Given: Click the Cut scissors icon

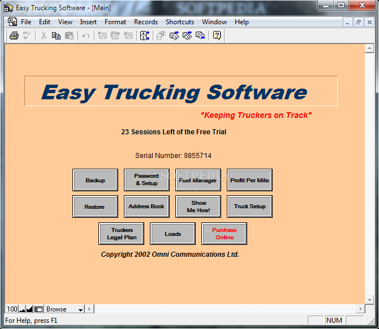Looking at the screenshot, I should 44,36.
